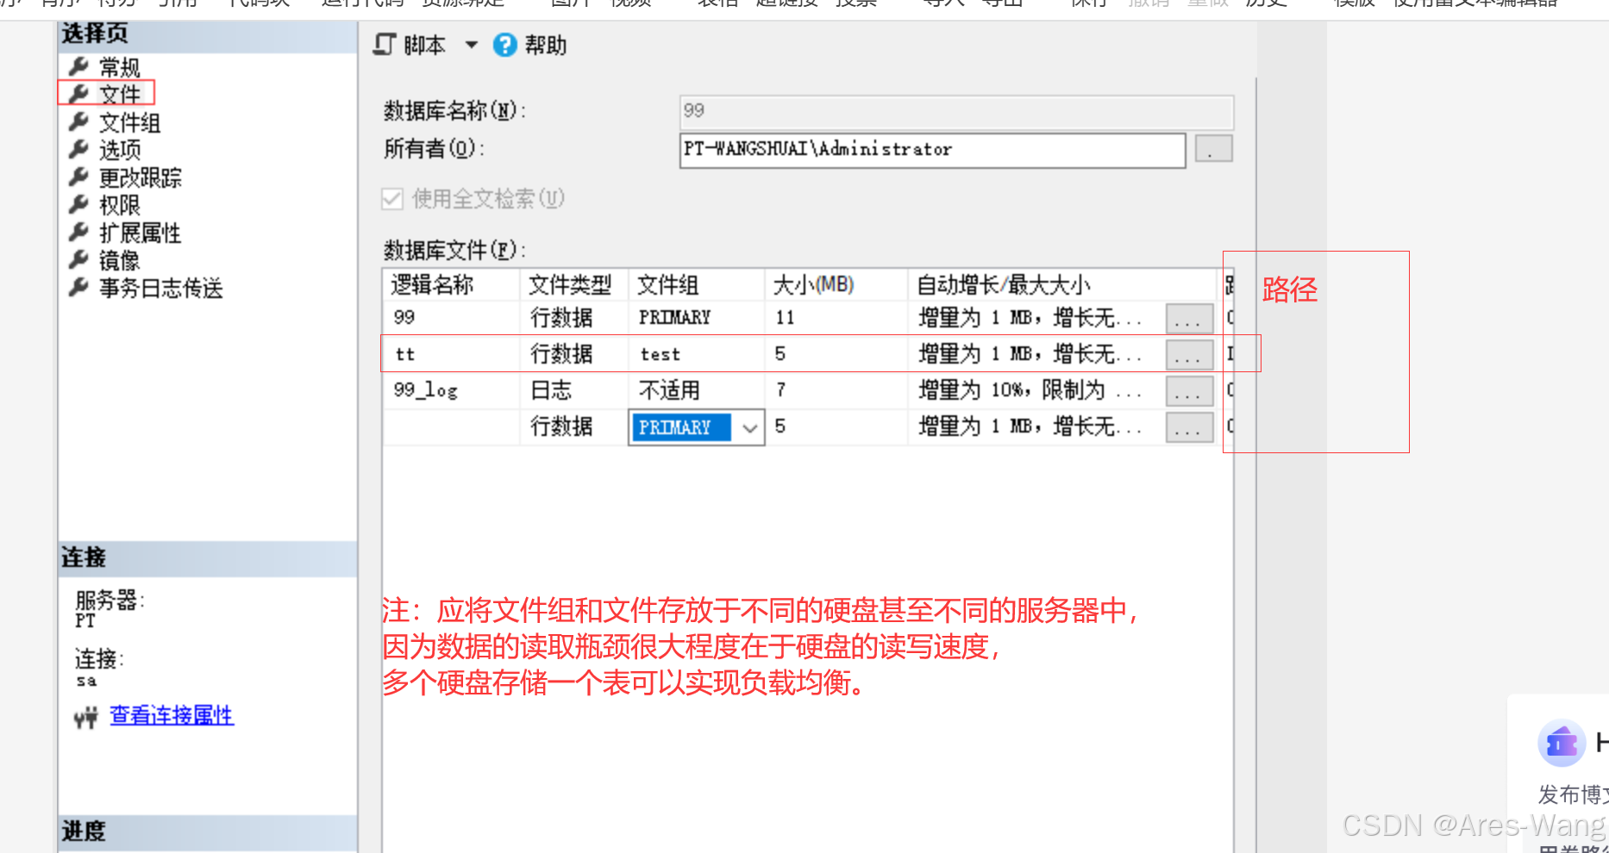Select the logical name cell tt
This screenshot has width=1609, height=853.
coord(452,353)
